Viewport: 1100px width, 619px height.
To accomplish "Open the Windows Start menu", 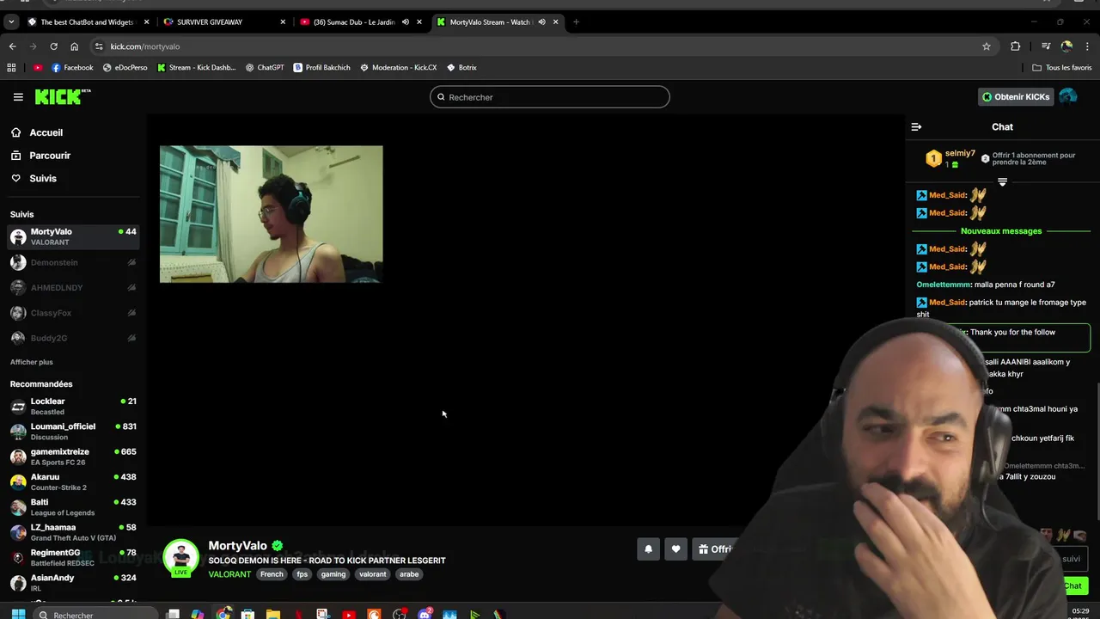I will coord(18,615).
